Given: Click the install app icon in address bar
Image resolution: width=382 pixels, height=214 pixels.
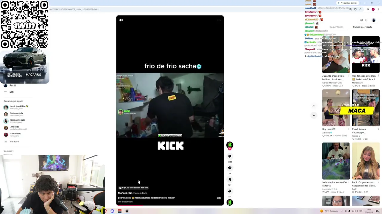Looking at the screenshot, I should pyautogui.click(x=355, y=10).
